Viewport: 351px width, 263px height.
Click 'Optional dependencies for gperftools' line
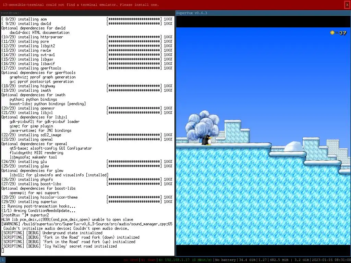point(38,73)
